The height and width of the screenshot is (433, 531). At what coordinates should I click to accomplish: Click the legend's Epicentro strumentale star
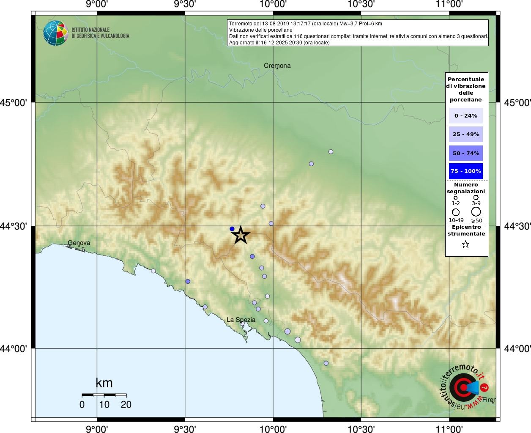(x=465, y=244)
